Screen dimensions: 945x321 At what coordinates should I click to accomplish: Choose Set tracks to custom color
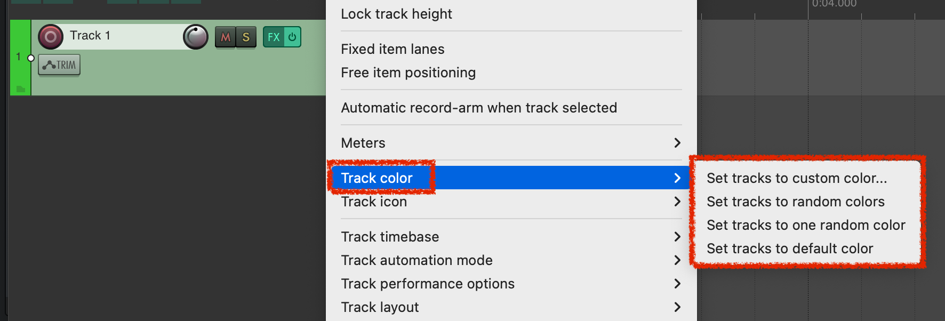point(796,178)
